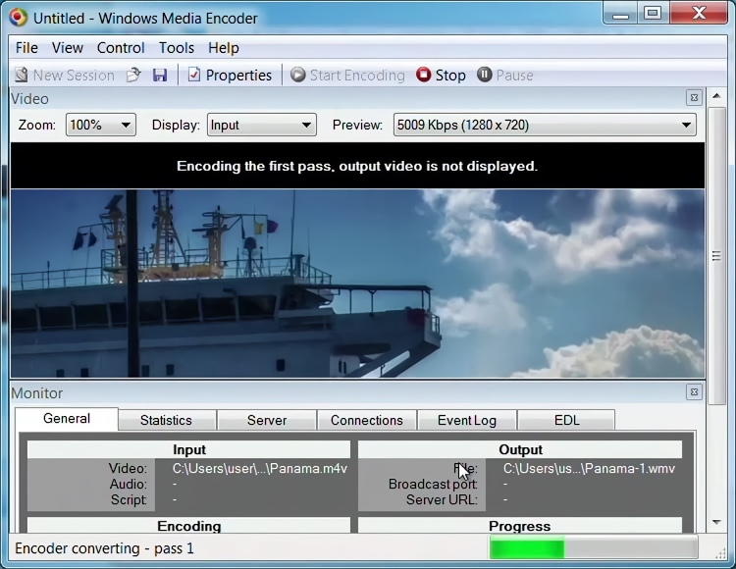Open the Tools menu
Image resolution: width=736 pixels, height=569 pixels.
pyautogui.click(x=176, y=48)
